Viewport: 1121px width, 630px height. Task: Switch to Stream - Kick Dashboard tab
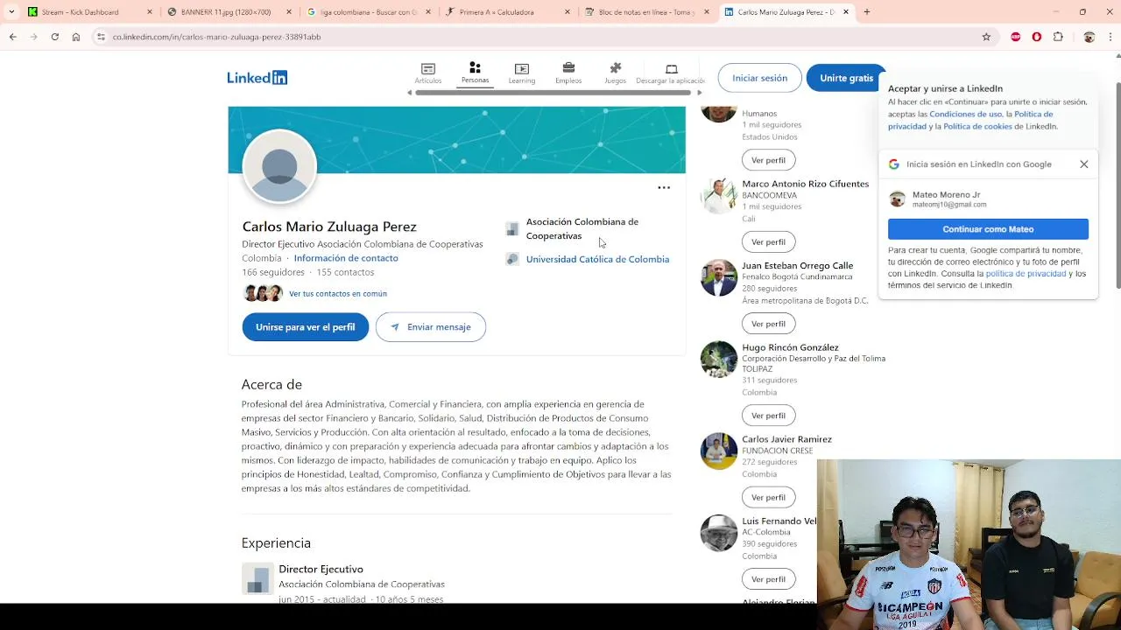[88, 12]
